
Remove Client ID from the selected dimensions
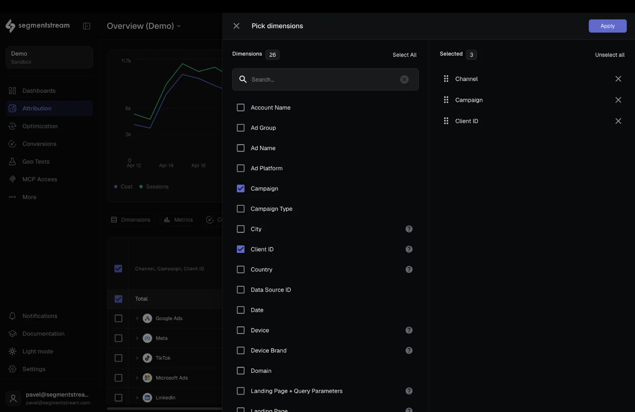pyautogui.click(x=618, y=121)
